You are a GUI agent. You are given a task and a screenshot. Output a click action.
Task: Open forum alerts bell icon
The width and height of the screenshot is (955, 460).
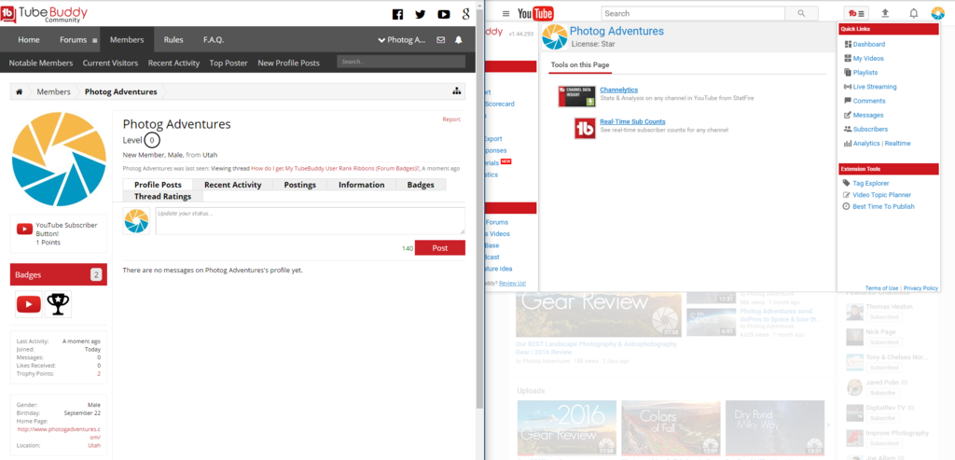coord(459,40)
